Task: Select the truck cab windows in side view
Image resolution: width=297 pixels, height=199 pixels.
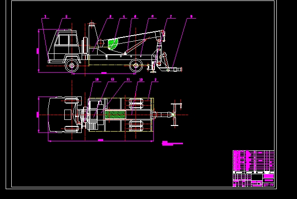Action: pos(68,40)
